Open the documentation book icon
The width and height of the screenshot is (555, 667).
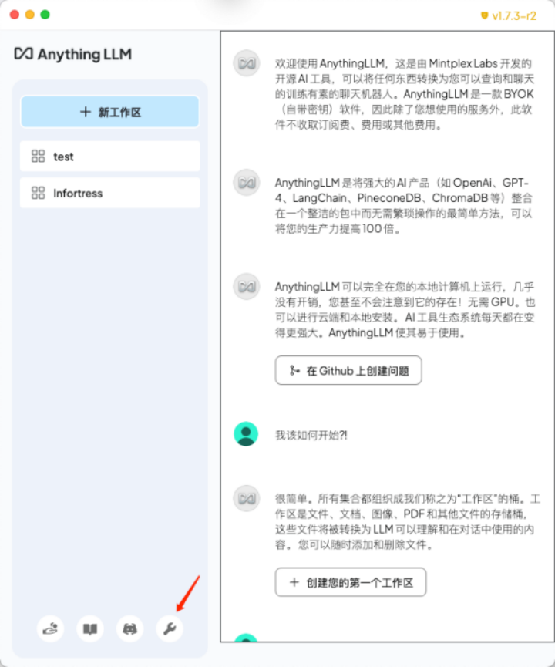coord(90,628)
